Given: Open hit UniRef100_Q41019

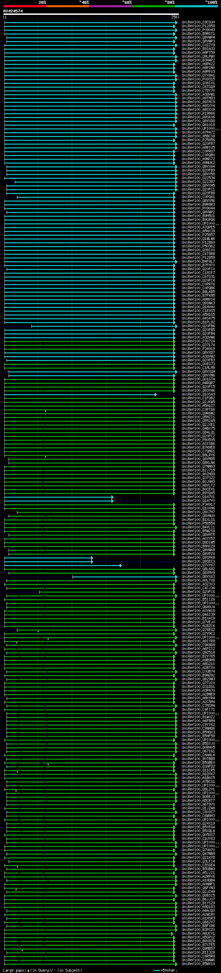Looking at the screenshot, I should [198, 125].
